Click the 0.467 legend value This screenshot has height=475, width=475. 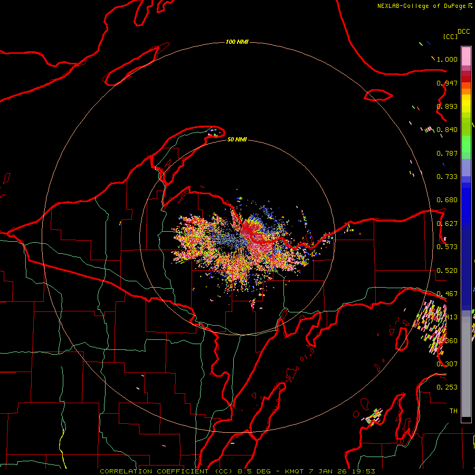pyautogui.click(x=447, y=294)
